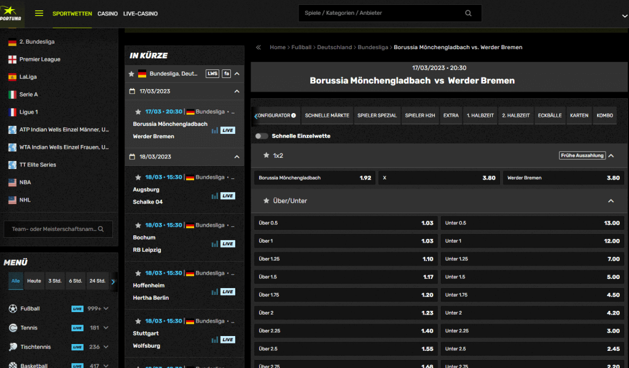Favorite the Hoffenheim vs Hertha Berlin star
This screenshot has height=368, width=629.
(138, 273)
